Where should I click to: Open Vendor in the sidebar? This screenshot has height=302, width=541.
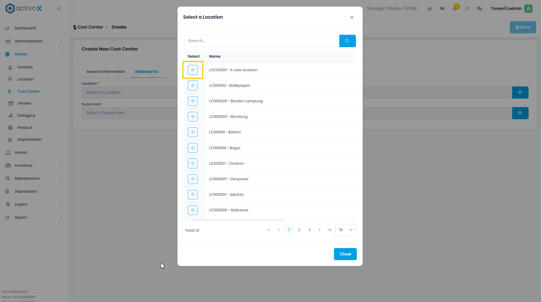[24, 103]
